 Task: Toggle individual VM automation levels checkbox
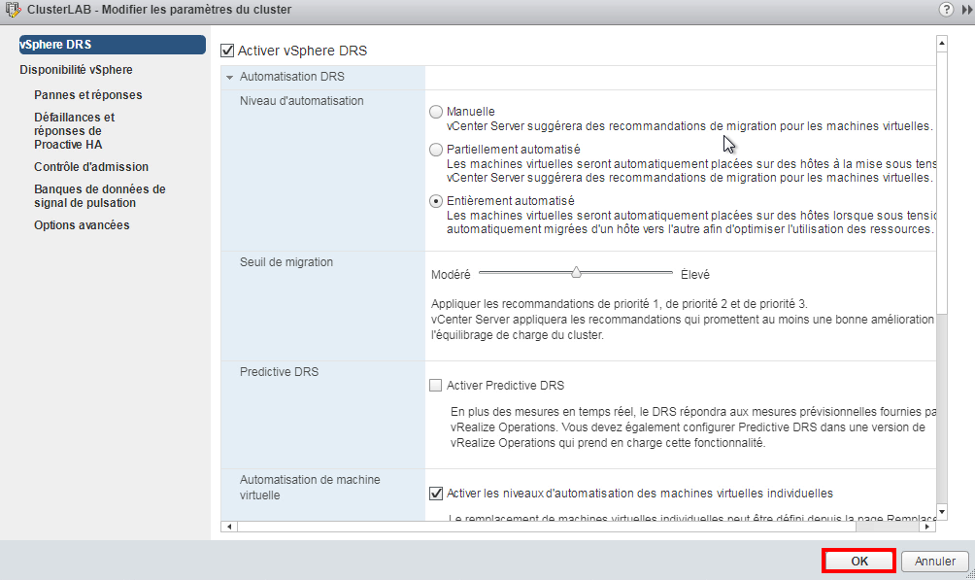coord(436,494)
